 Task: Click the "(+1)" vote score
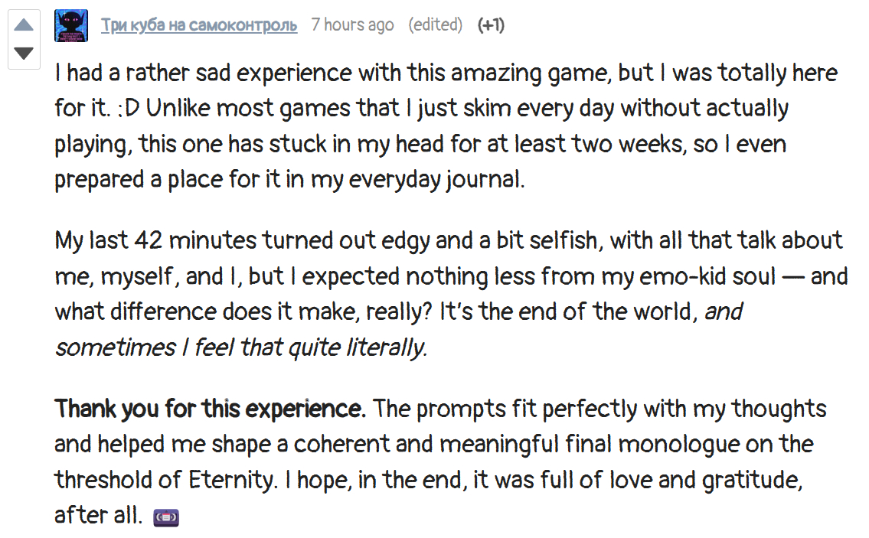[491, 25]
